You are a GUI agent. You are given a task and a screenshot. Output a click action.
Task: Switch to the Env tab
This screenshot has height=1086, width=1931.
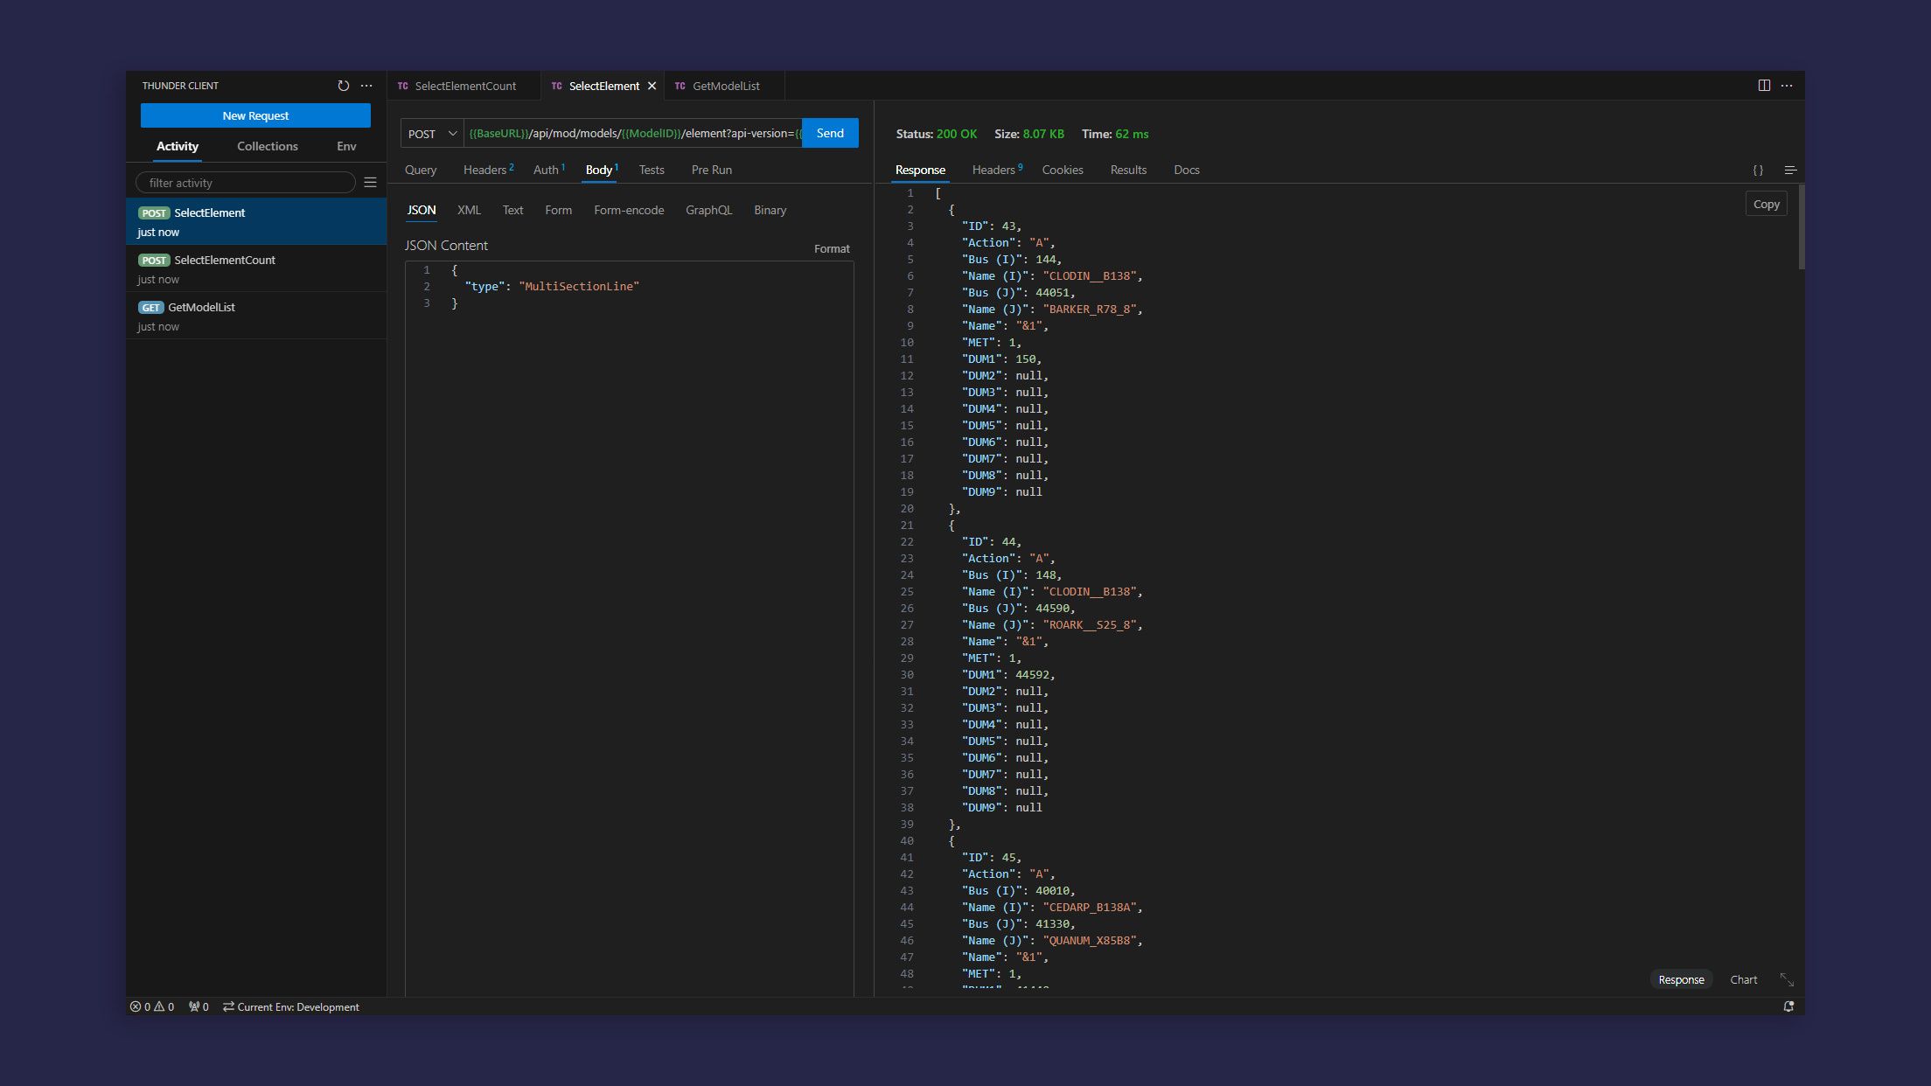tap(346, 146)
